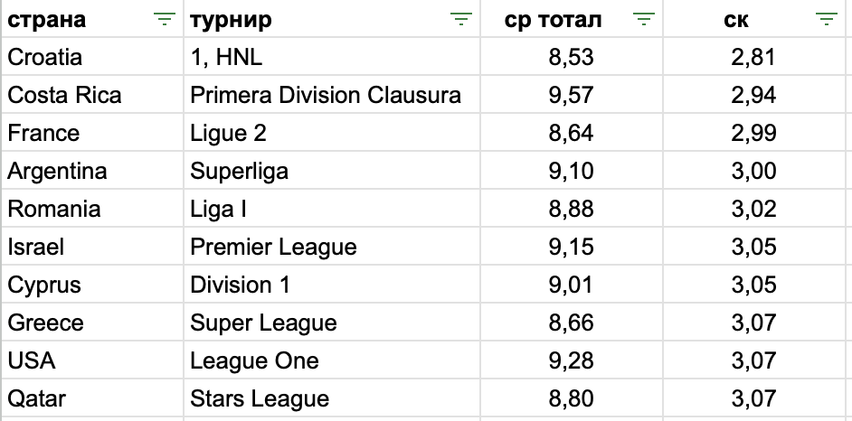Click the Super League cell for Greece

[x=332, y=323]
